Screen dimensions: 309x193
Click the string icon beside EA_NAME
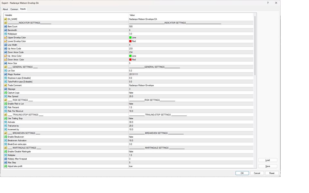tap(5, 19)
